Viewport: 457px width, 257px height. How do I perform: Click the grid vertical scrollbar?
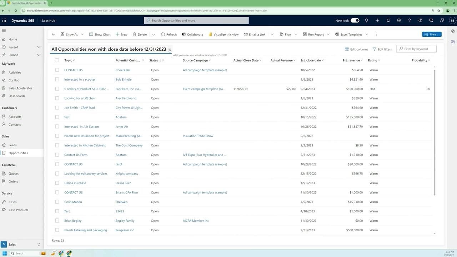point(435,132)
